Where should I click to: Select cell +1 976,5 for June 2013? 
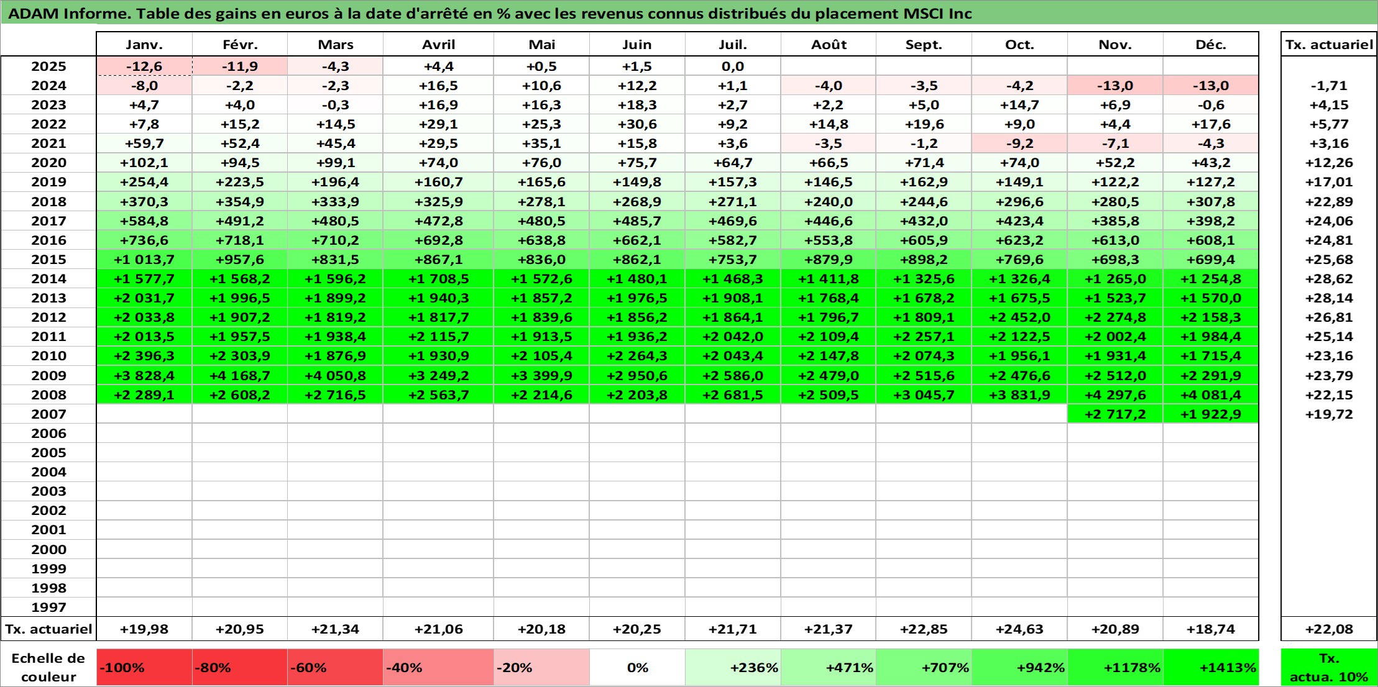[x=637, y=298]
